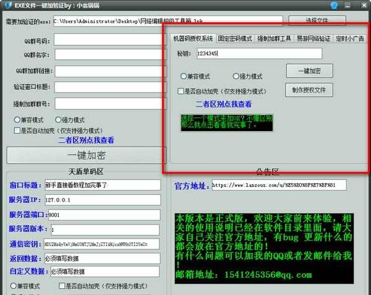Click the green mode hint text box
The width and height of the screenshot is (371, 295).
(x=227, y=123)
